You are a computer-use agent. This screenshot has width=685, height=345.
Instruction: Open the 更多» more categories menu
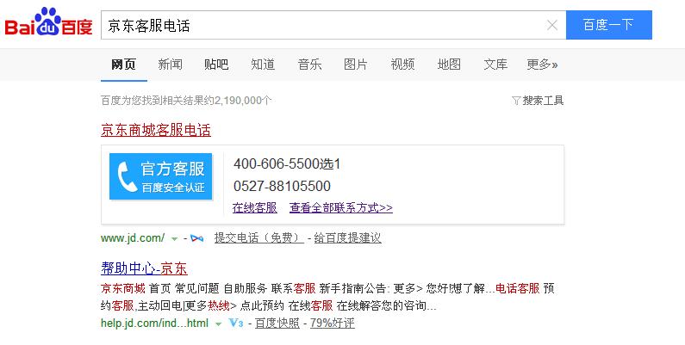(542, 65)
